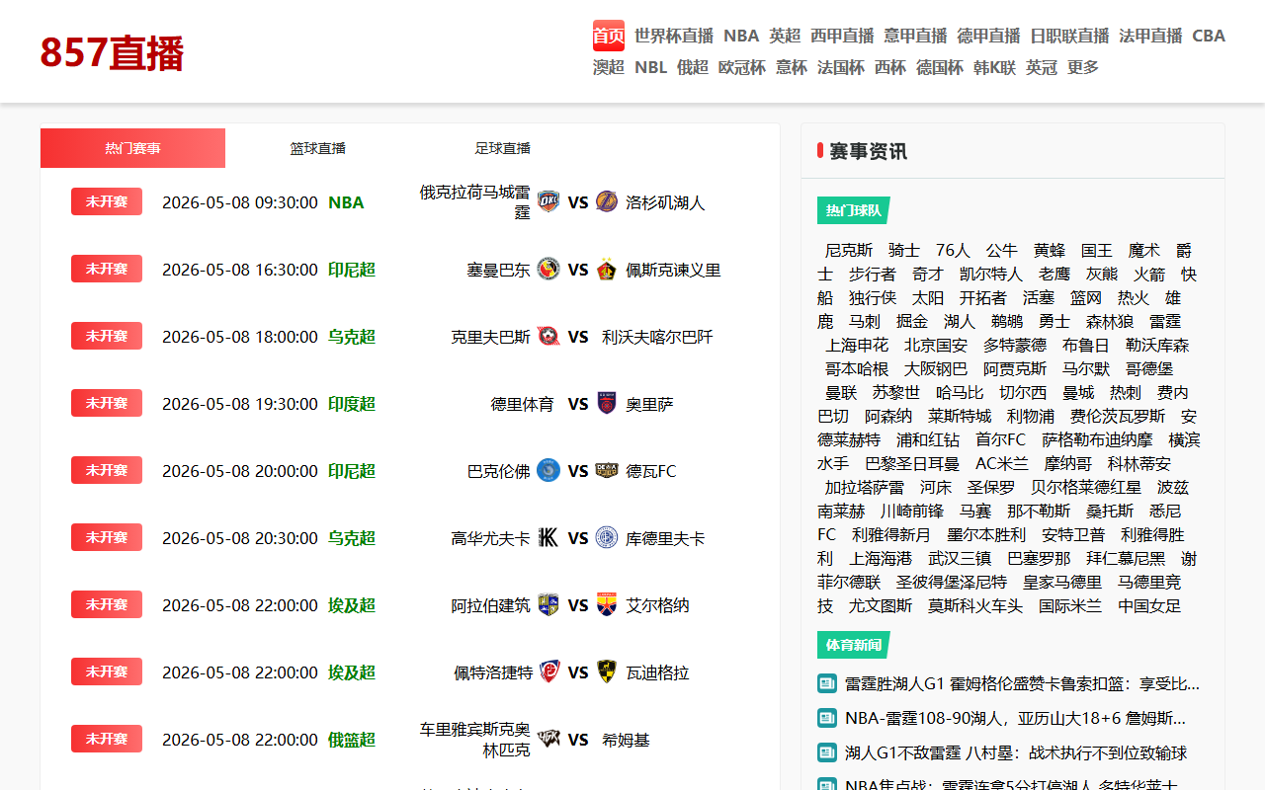Click 印度超 league label
The height and width of the screenshot is (790, 1265).
352,404
